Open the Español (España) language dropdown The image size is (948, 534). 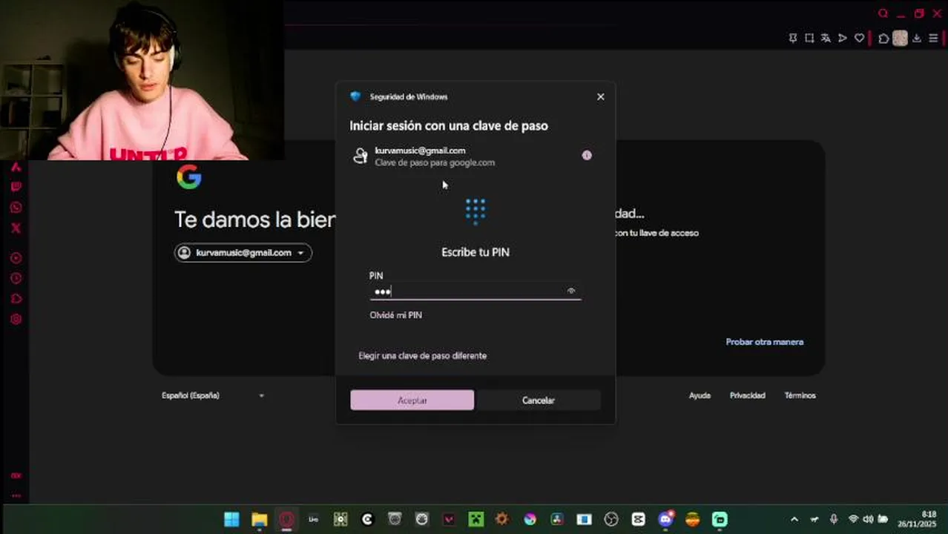pos(213,395)
